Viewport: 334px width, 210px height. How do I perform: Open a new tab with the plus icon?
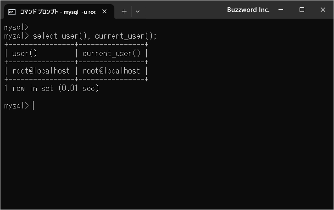click(x=124, y=11)
